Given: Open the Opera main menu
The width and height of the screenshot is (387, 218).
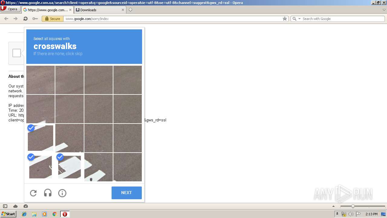Looking at the screenshot, I should (10, 9).
